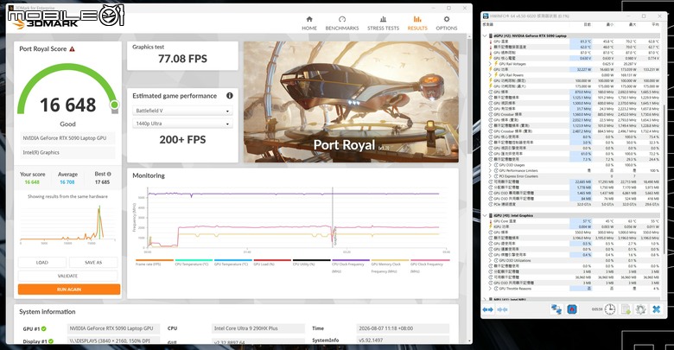The image size is (674, 350).
Task: Click the vertical marker in monitoring chart
Action: point(333,217)
